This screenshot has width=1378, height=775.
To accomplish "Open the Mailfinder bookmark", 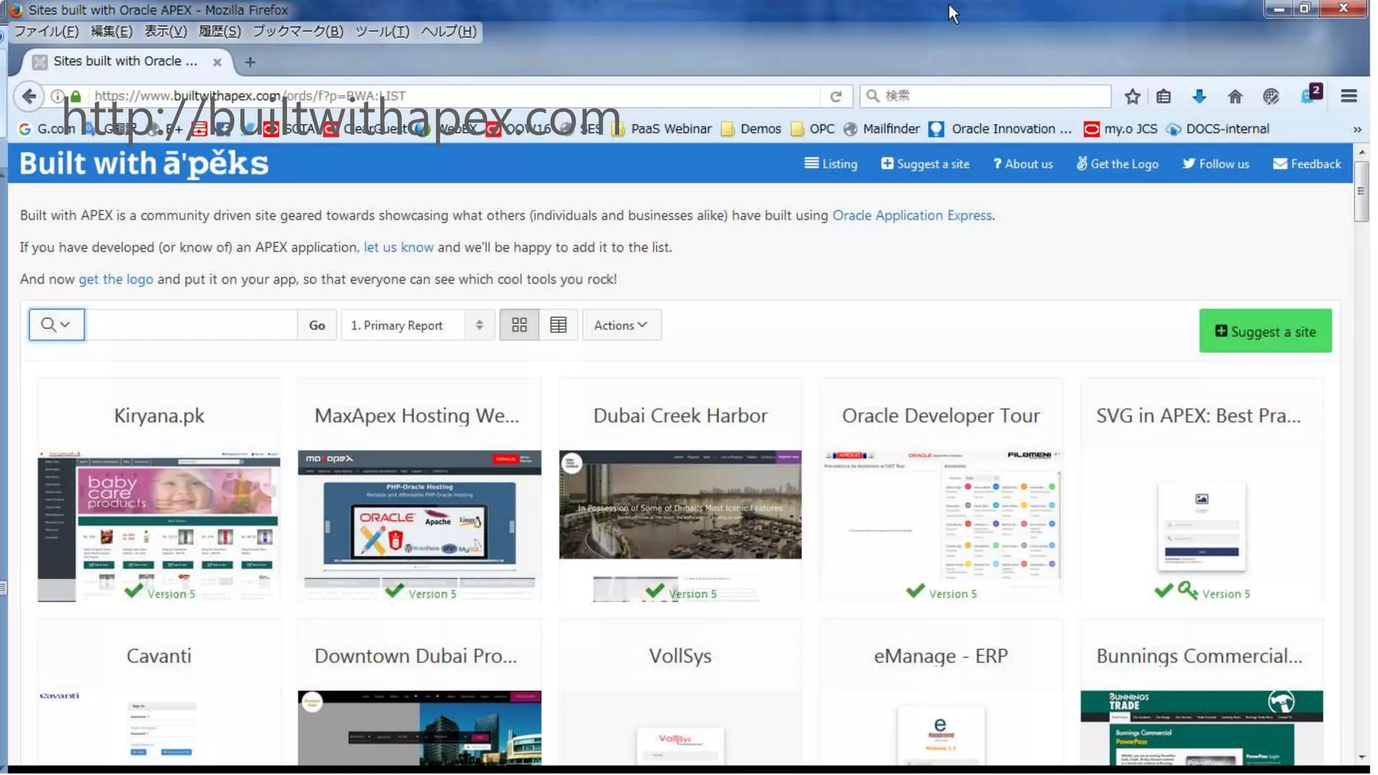I will coord(881,129).
